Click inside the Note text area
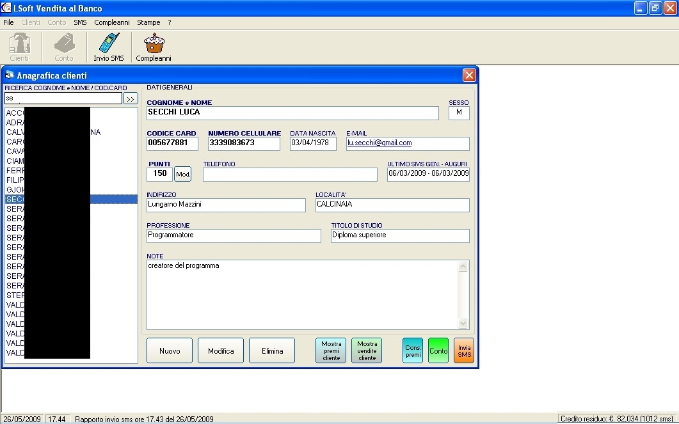This screenshot has height=424, width=679. point(302,295)
